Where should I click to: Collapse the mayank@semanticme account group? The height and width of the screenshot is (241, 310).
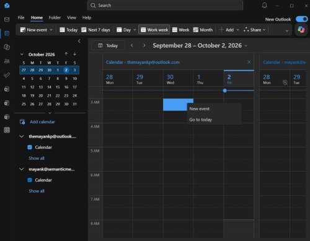click(x=22, y=169)
